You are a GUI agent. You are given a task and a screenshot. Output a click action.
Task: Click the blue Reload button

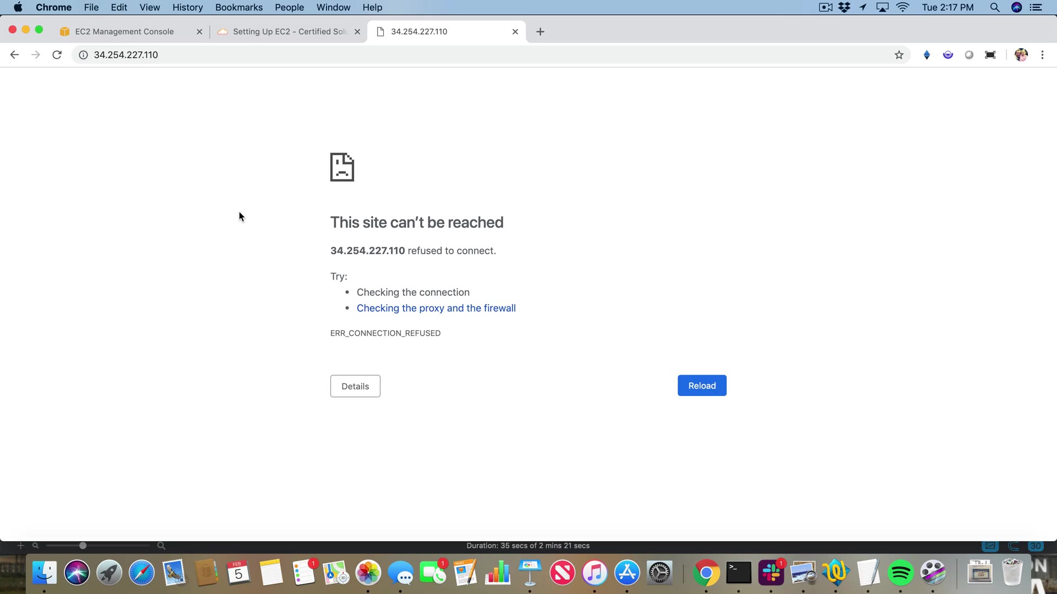coord(701,386)
